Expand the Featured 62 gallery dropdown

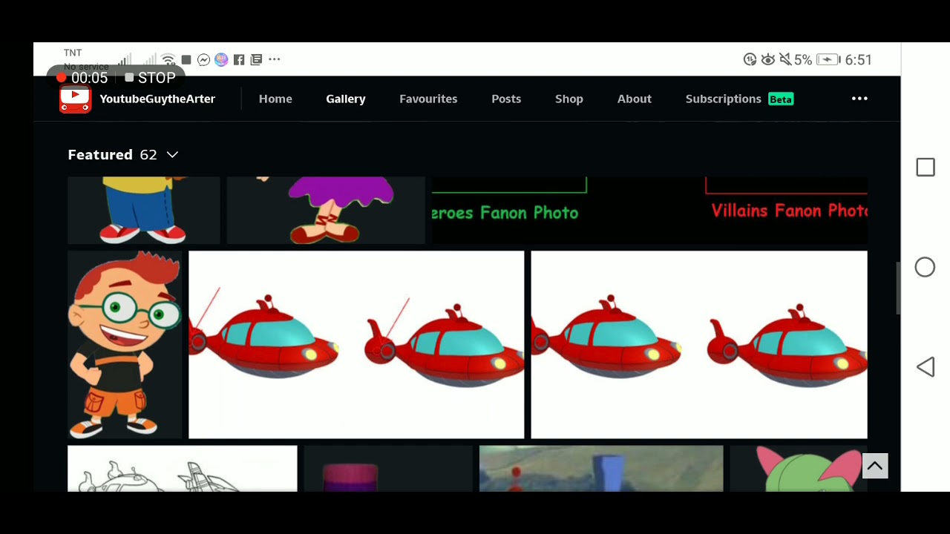click(123, 154)
